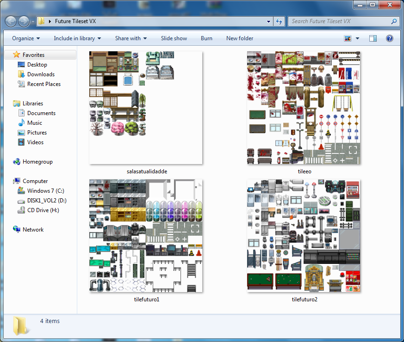Expand the address bar breadcrumb arrow

50,21
